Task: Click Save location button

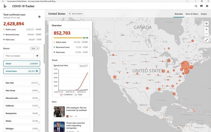Action: click(76, 14)
